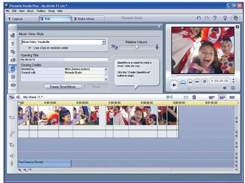The width and height of the screenshot is (245, 183).
Task: Delete selected clip with trash icon
Action: click(194, 97)
